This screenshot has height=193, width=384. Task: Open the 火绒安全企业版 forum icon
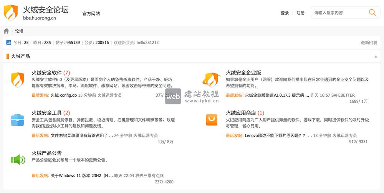pos(211,80)
